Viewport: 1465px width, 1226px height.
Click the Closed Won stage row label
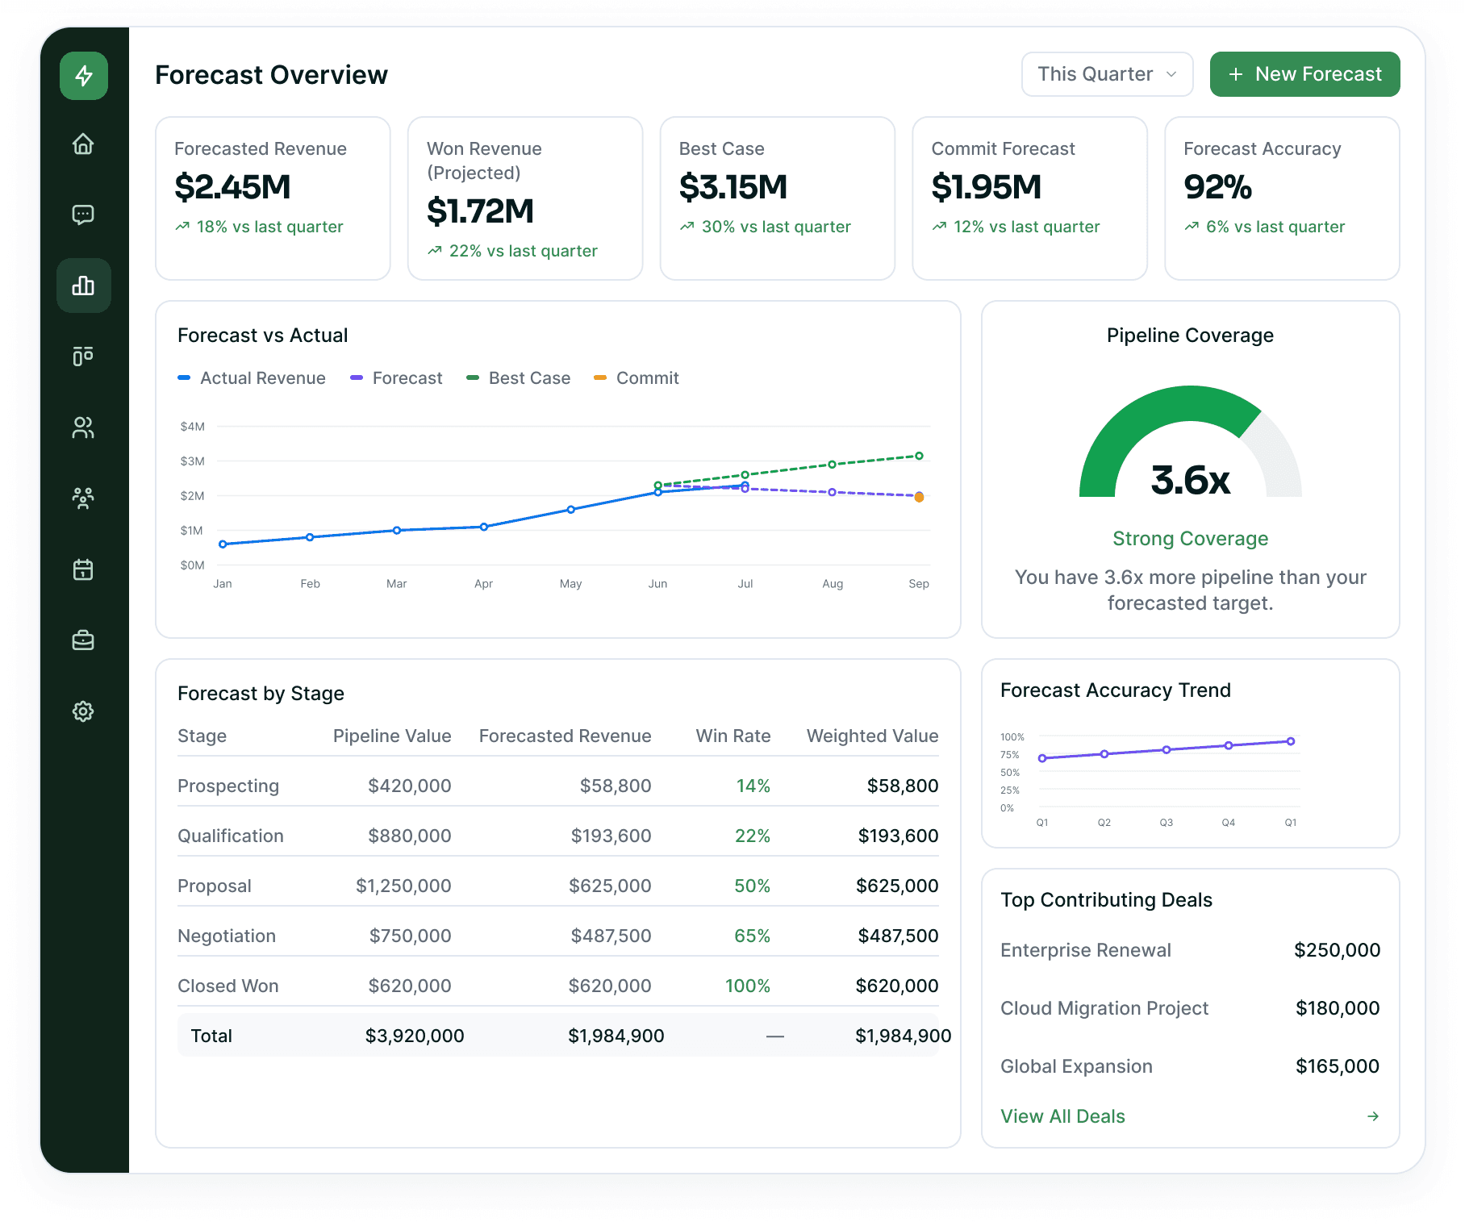point(228,986)
